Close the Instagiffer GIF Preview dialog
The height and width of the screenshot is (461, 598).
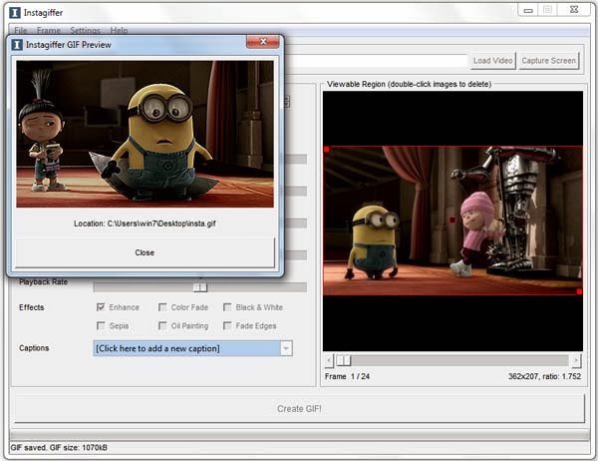pos(263,42)
